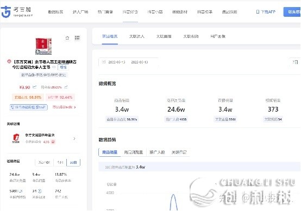Follow the red link with the right chevron
Image resolution: width=301 pixels, height=211 pixels.
click(x=64, y=107)
